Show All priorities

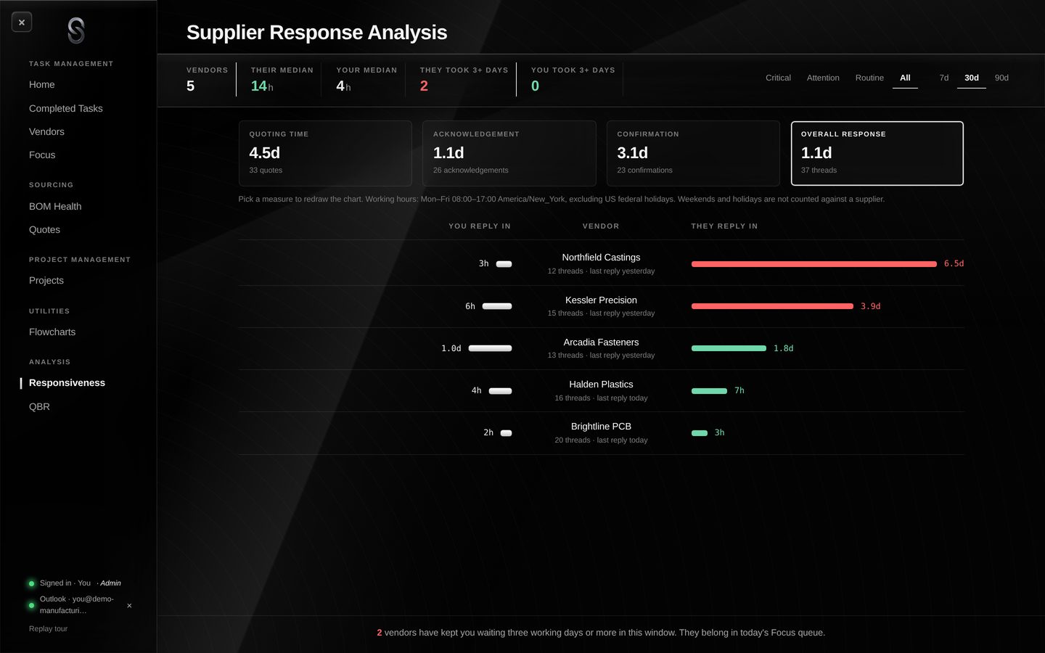pos(905,78)
